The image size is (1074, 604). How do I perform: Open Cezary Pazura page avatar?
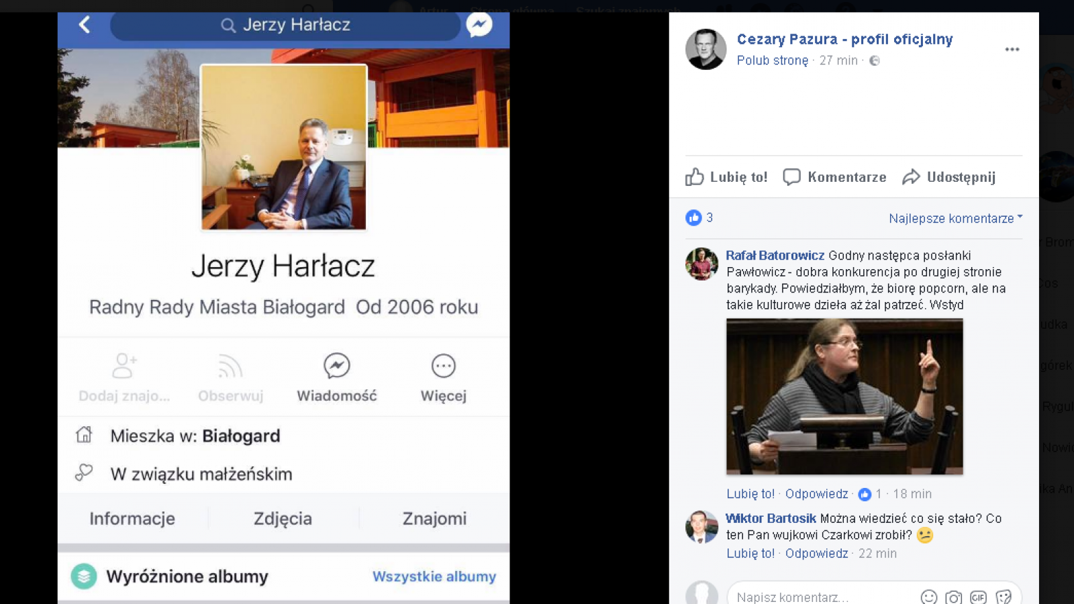coord(705,49)
